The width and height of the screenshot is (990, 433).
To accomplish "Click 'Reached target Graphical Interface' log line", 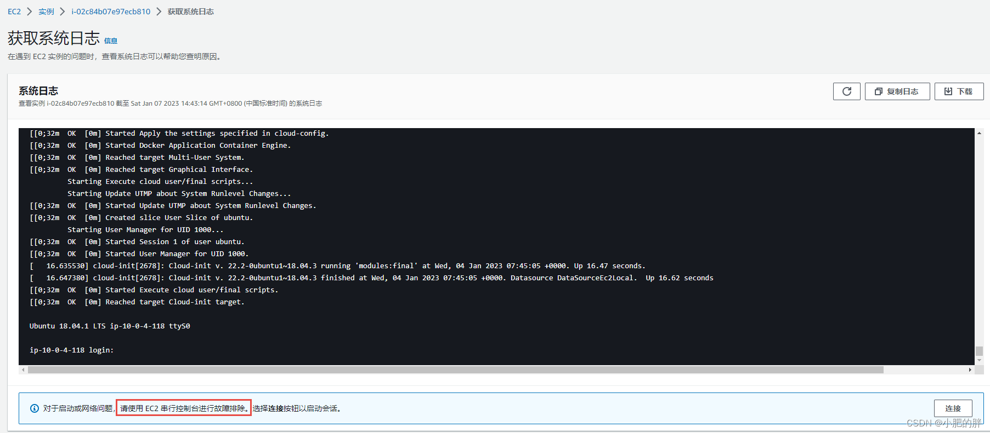I will tap(142, 170).
